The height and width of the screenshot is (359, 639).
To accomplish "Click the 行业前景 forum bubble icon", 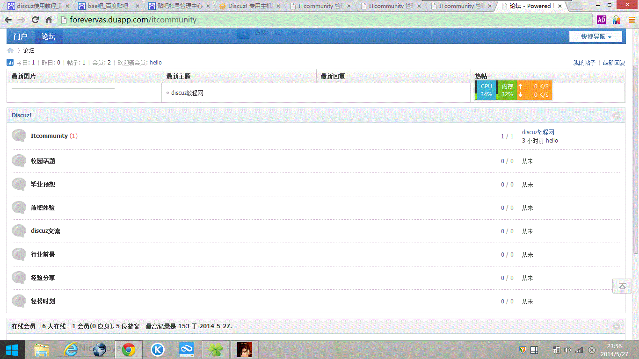I will 19,254.
